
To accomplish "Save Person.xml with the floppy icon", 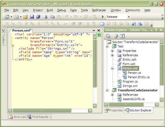I will tap(32, 17).
